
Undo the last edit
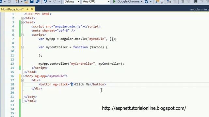[45, 1]
